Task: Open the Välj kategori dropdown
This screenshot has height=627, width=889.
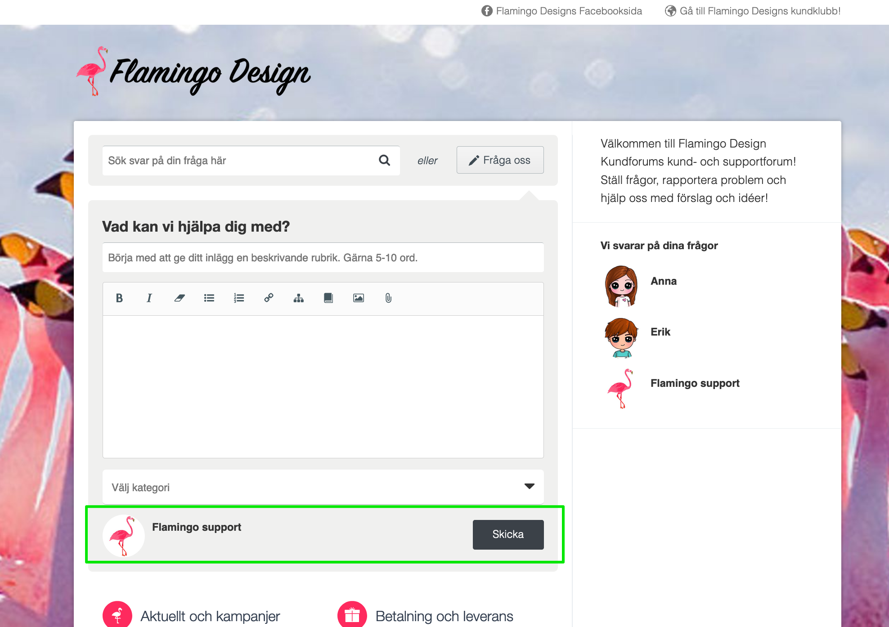Action: point(323,487)
